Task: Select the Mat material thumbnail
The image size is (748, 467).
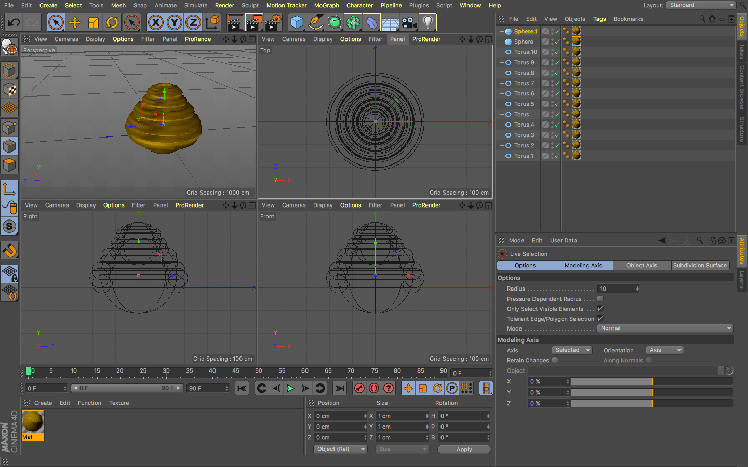Action: pos(33,422)
